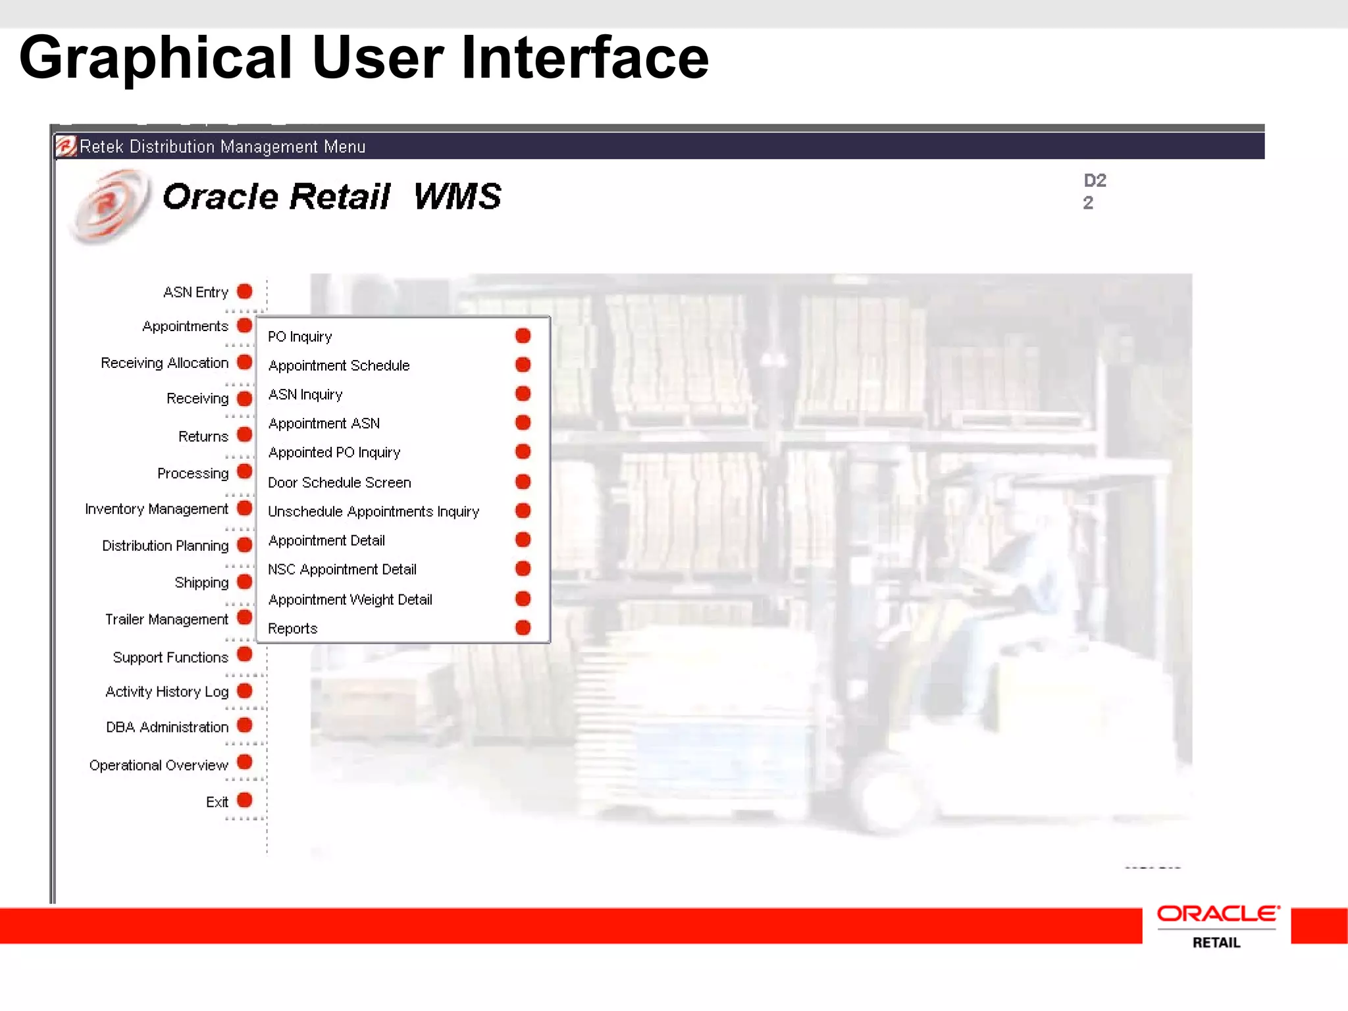Image resolution: width=1348 pixels, height=1011 pixels.
Task: Click red dot in Appointment Weight Detail row
Action: point(523,599)
